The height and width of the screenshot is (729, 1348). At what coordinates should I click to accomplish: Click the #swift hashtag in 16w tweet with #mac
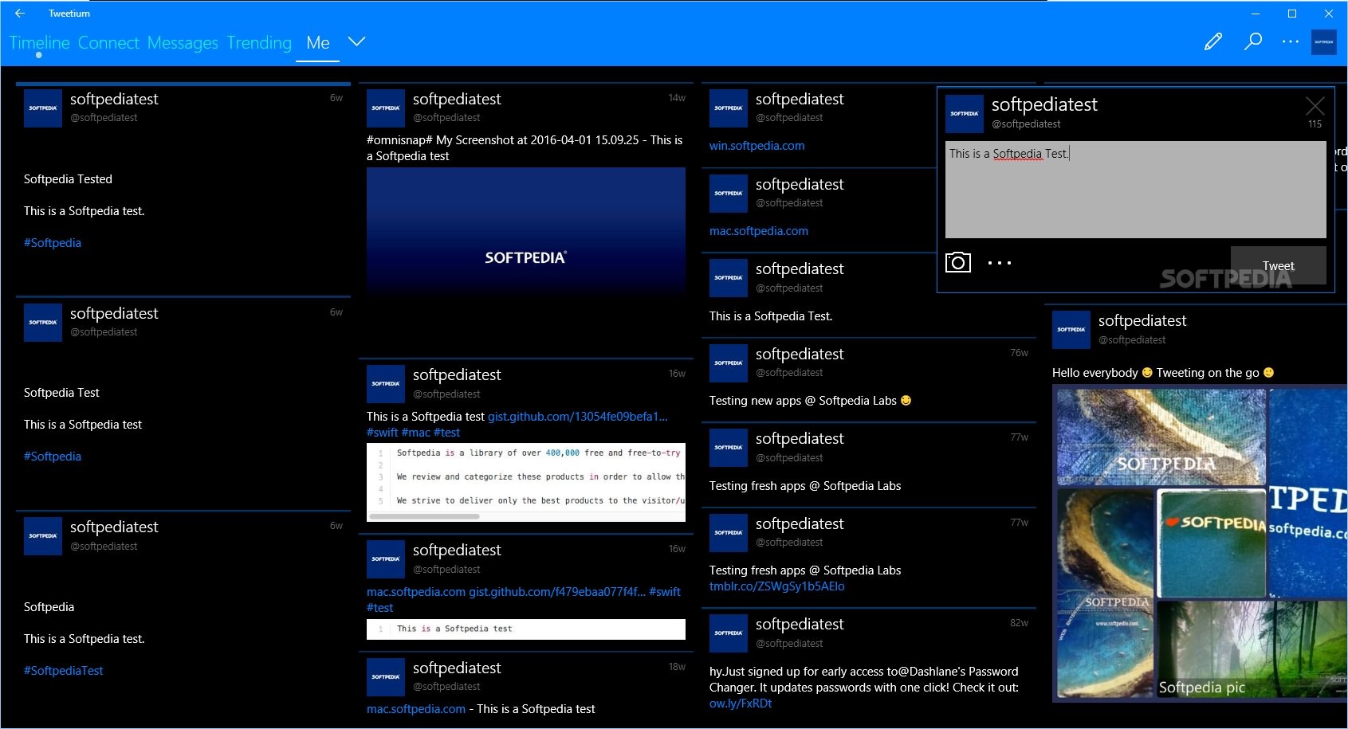[x=382, y=433]
